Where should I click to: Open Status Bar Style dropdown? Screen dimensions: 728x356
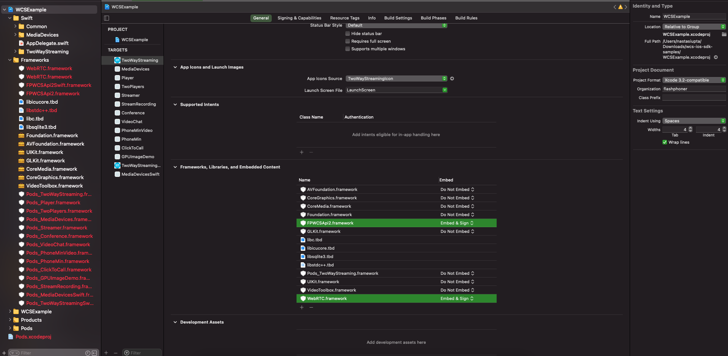click(396, 25)
